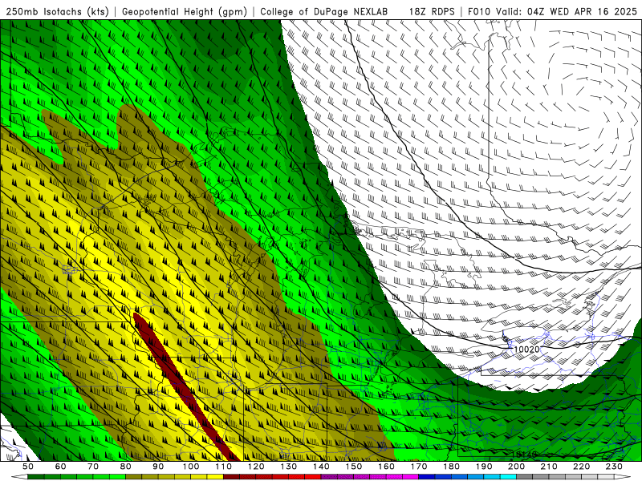
Task: Click the '210' value on the color scale
Action: (550, 467)
